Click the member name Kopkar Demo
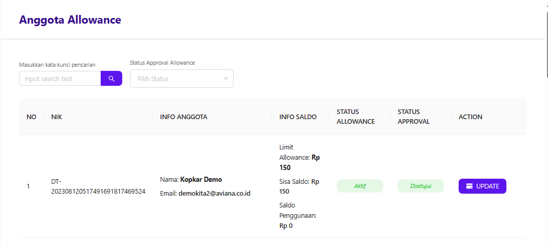The width and height of the screenshot is (548, 247). [201, 180]
